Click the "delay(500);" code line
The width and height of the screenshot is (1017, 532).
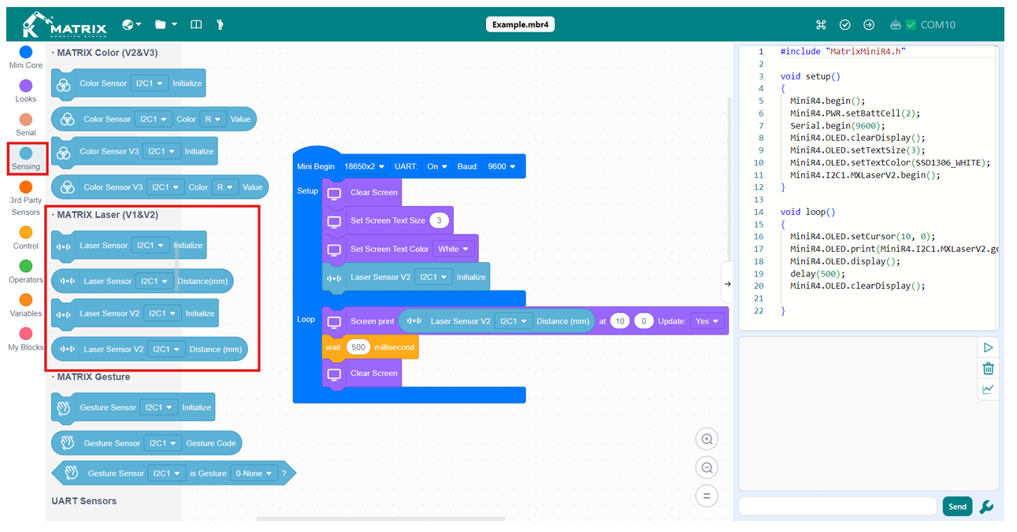817,274
